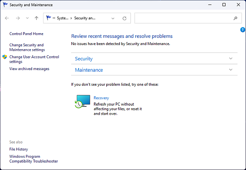Refresh the Security and Maintenance page
Viewport: 246px width, 170px height.
124,18
